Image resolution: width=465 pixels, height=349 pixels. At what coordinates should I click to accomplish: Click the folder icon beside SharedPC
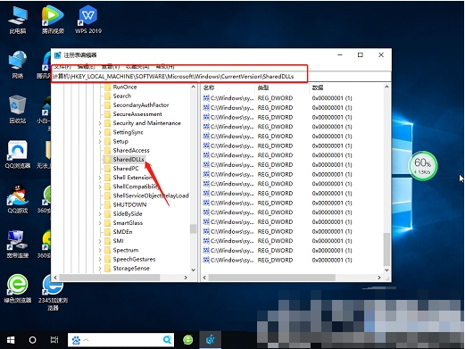point(107,169)
